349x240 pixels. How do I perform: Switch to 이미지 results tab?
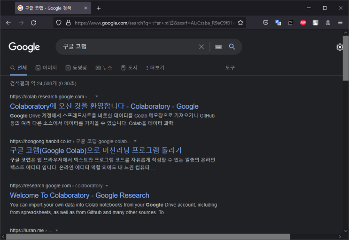(47, 68)
